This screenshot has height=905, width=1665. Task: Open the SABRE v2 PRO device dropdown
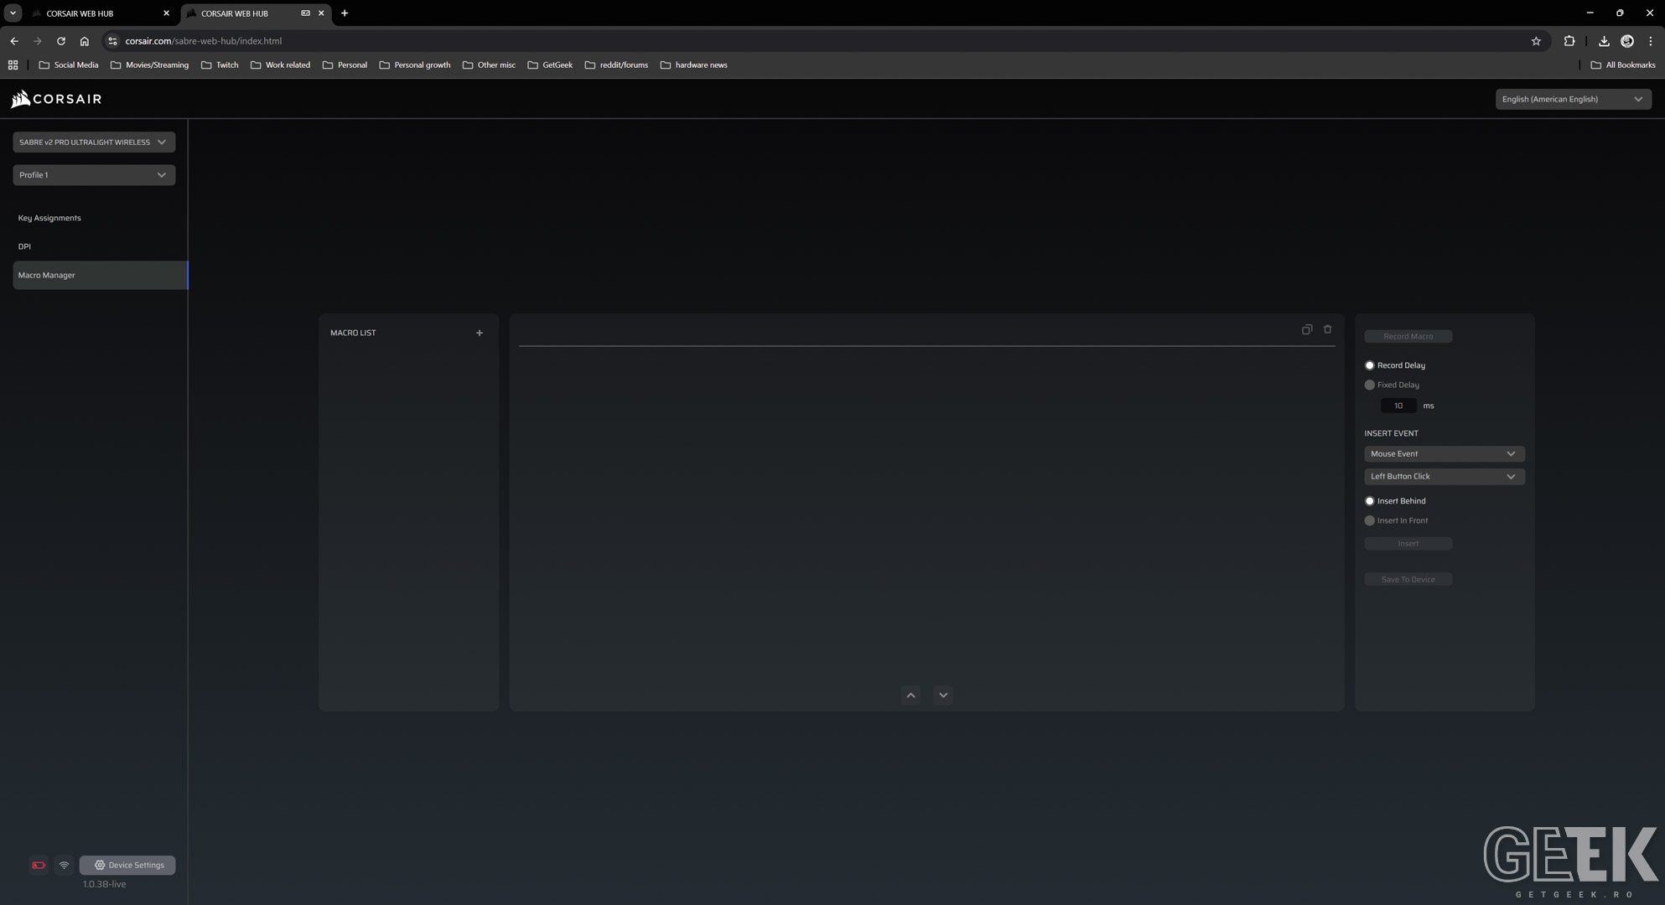coord(94,142)
